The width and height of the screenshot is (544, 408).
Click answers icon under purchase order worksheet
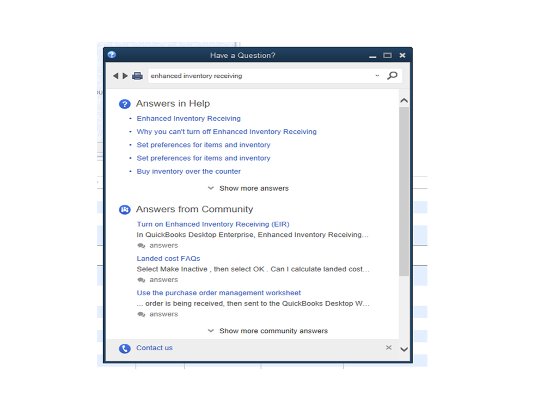141,314
